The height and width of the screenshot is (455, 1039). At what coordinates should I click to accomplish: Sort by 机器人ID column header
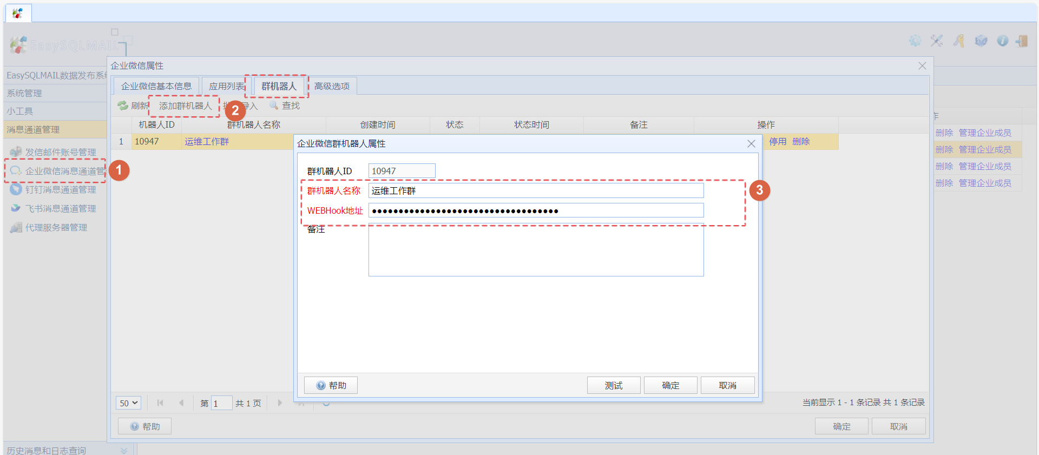[157, 124]
